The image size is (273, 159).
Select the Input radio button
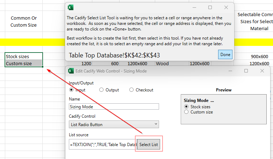click(x=71, y=90)
